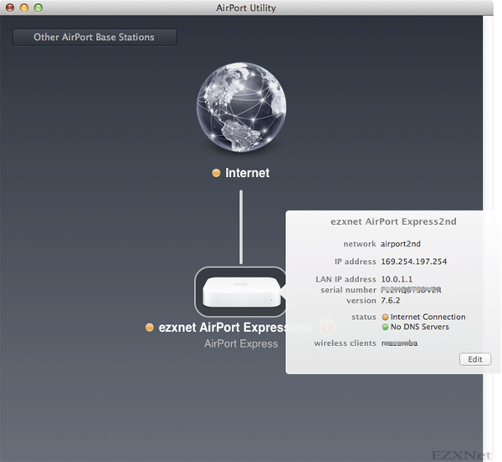The image size is (502, 462).
Task: Click the network value airport2nd
Action: pos(401,244)
